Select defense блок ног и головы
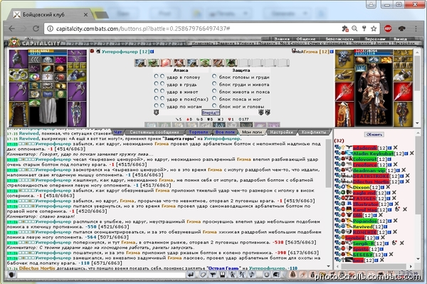427x284 pixels. click(x=214, y=105)
